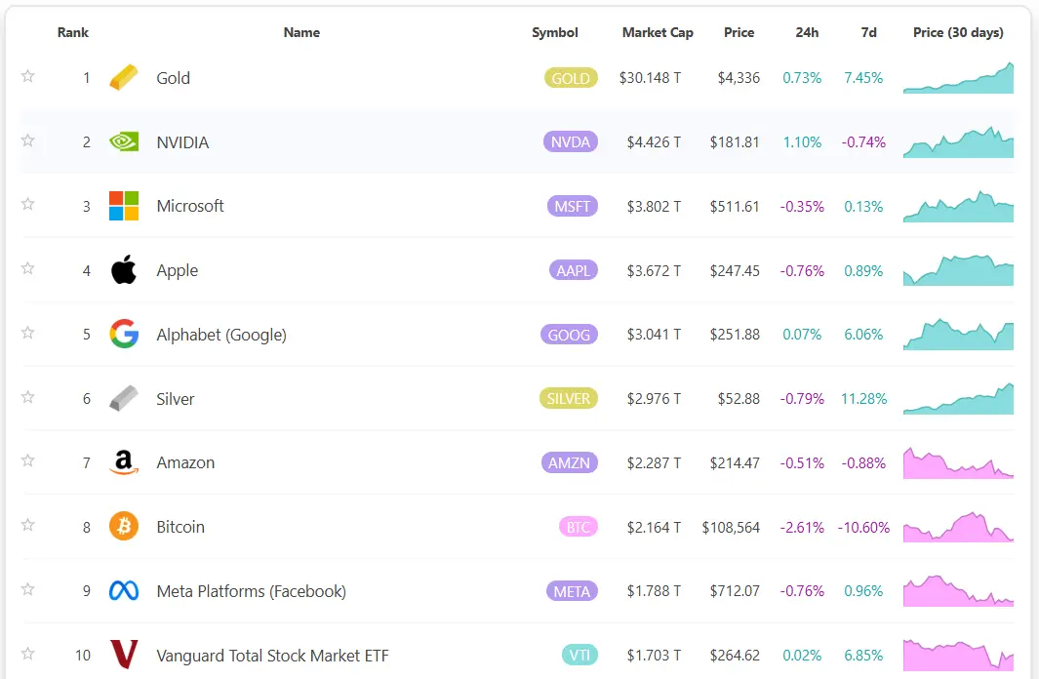Viewport: 1039px width, 679px height.
Task: Star NVIDIA as a favorite
Action: (28, 140)
